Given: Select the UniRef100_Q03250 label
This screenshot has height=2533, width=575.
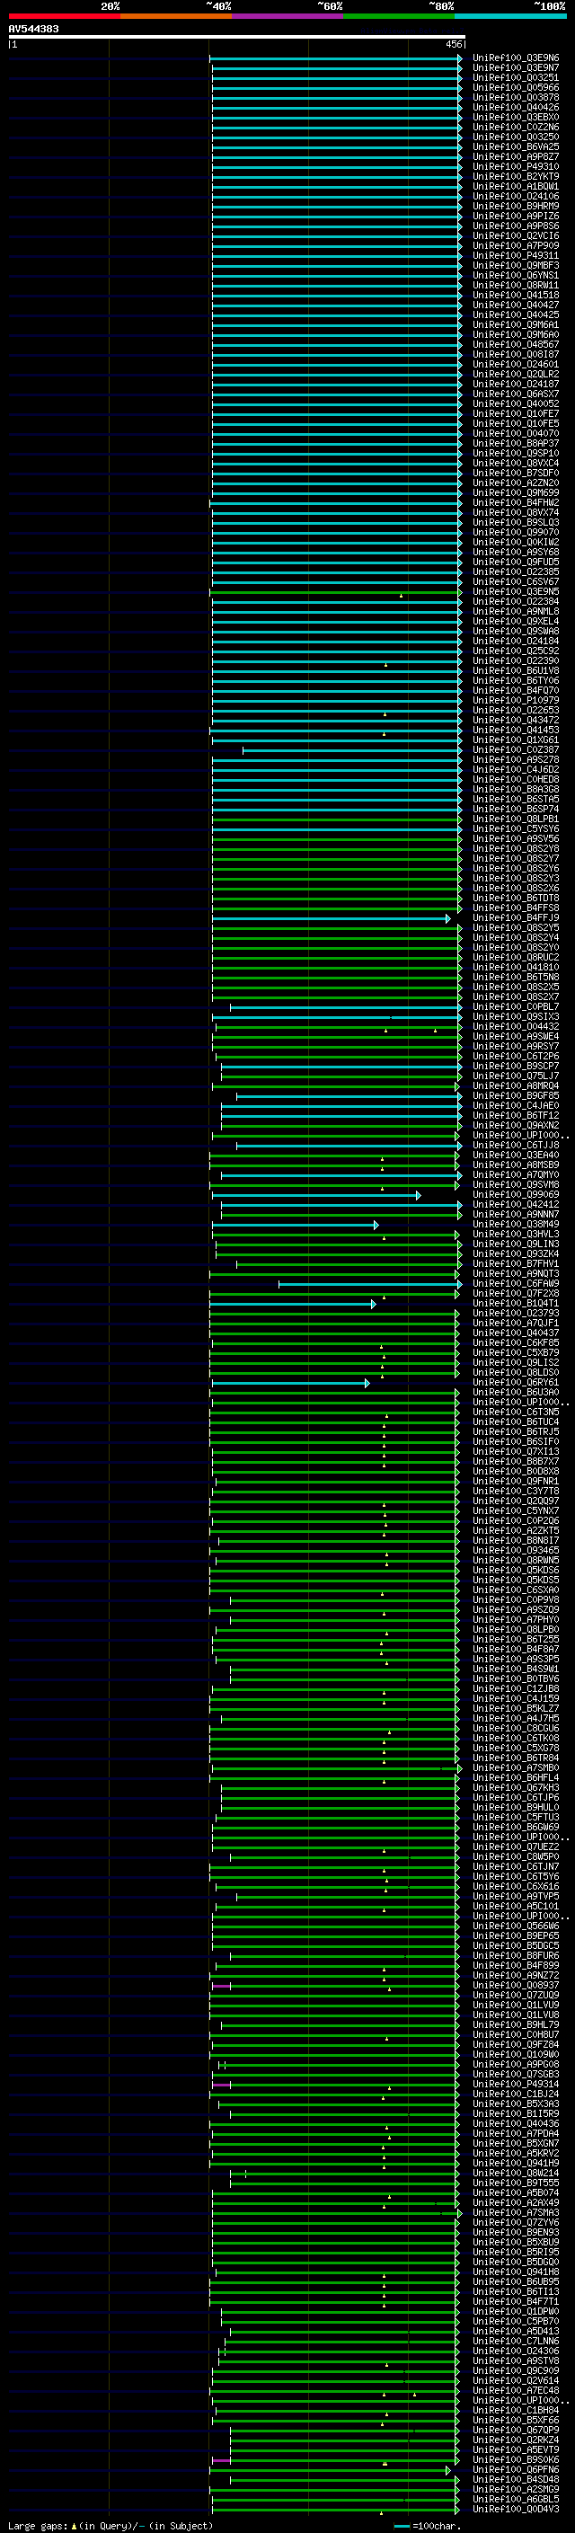Looking at the screenshot, I should coord(515,137).
